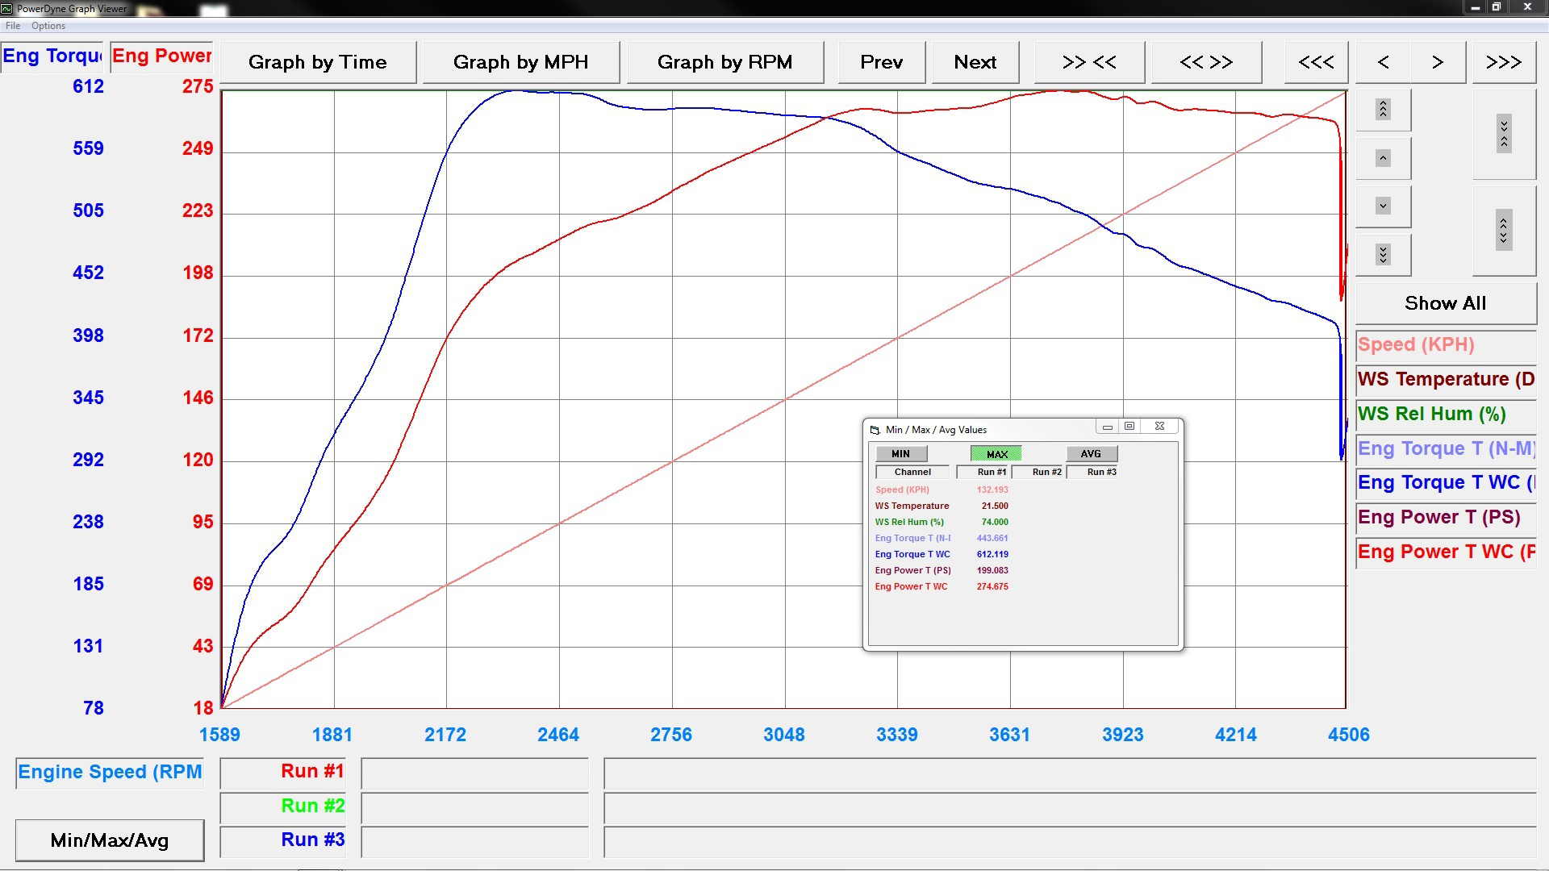This screenshot has width=1549, height=871.
Task: Click the first field beside Run #2
Action: click(475, 808)
